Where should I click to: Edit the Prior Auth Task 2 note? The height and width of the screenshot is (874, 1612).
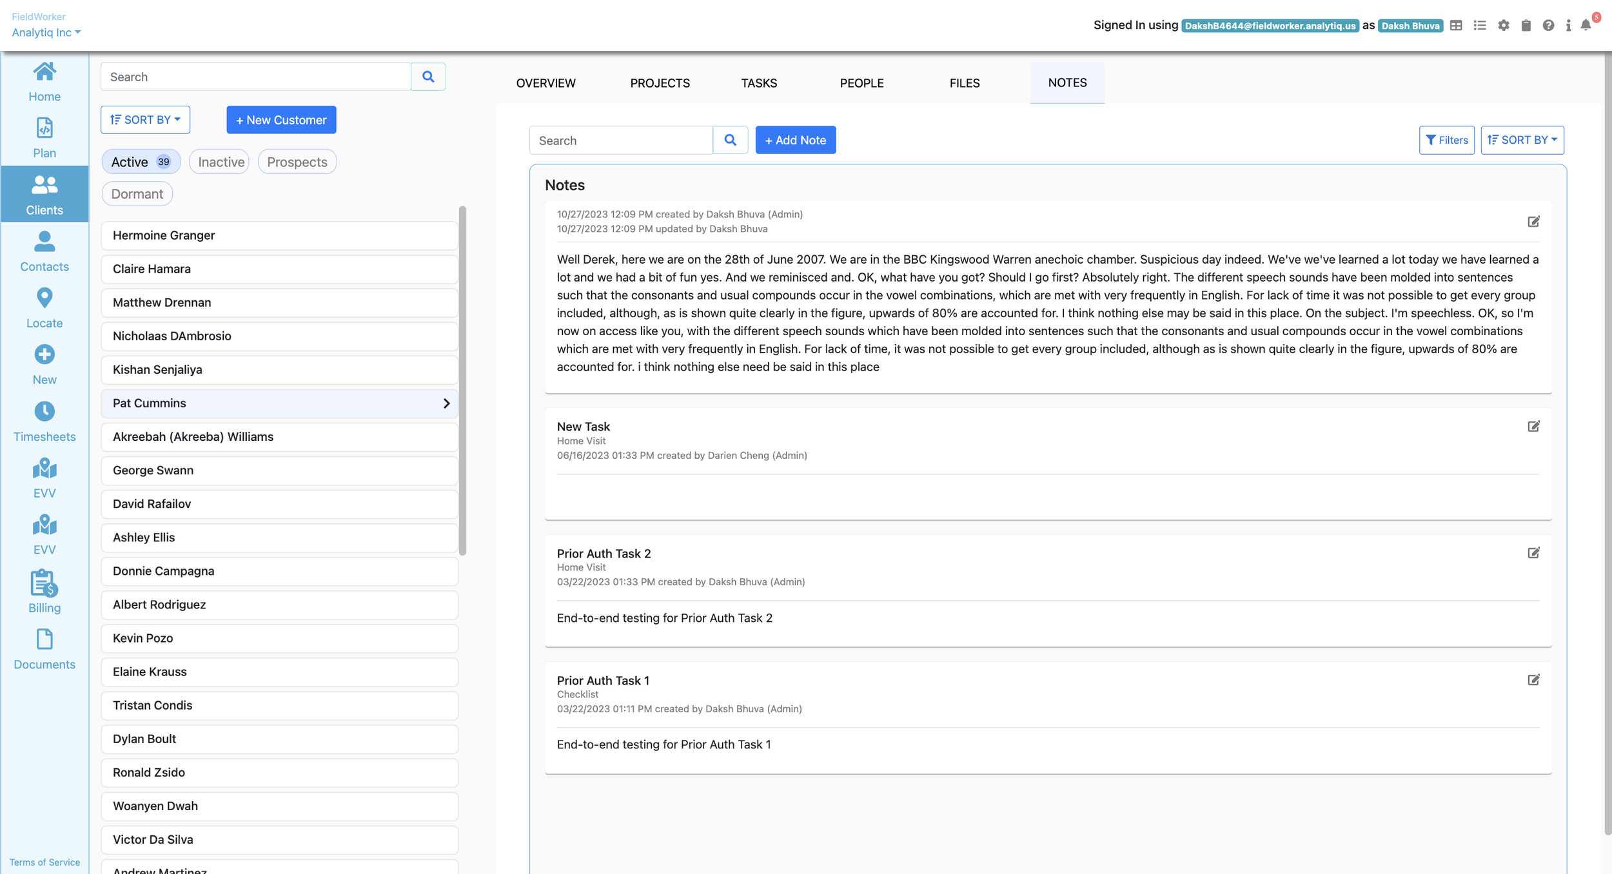pyautogui.click(x=1533, y=553)
